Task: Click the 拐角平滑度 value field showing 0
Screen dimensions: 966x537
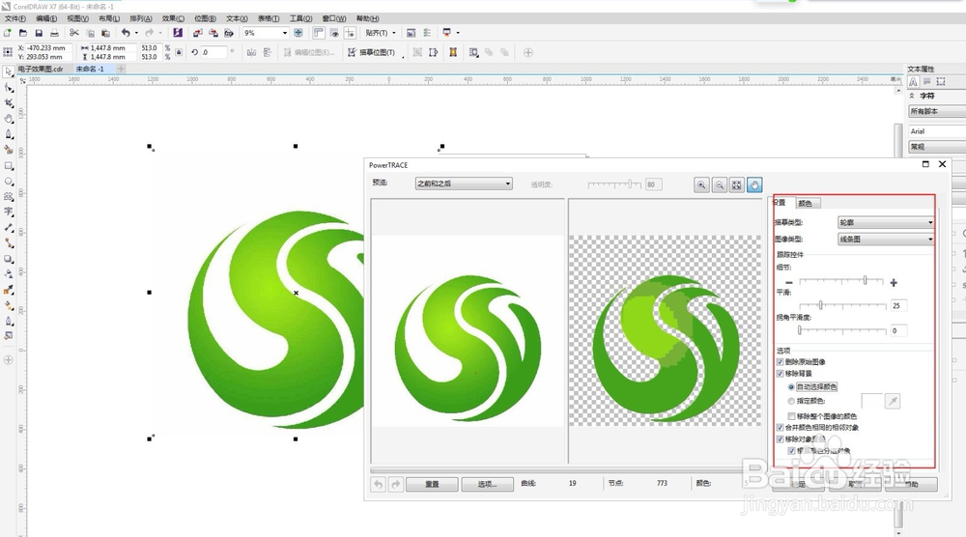Action: click(x=898, y=330)
